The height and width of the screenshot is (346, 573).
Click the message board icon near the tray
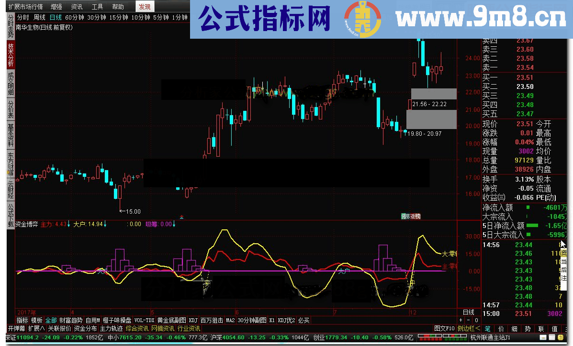click(552, 337)
